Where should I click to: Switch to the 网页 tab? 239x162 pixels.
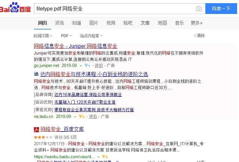tap(43, 23)
